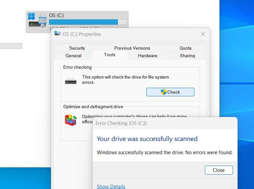
Task: Switch to the Previous Versions tab
Action: pyautogui.click(x=132, y=48)
